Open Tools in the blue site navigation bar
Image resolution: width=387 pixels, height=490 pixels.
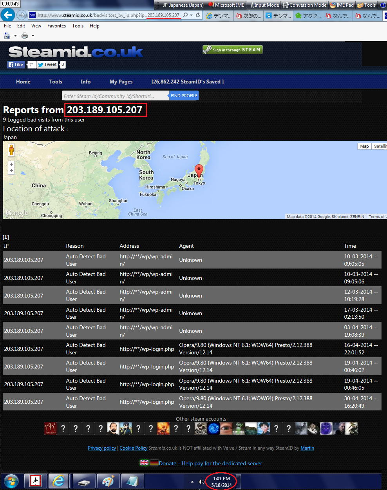click(56, 82)
